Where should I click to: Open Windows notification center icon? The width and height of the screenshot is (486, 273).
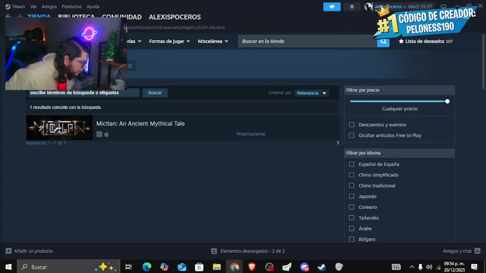click(x=474, y=267)
